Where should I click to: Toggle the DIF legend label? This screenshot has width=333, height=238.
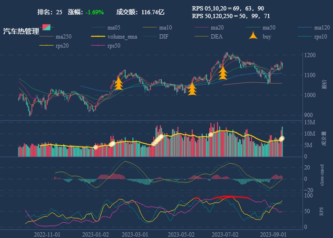(163, 37)
